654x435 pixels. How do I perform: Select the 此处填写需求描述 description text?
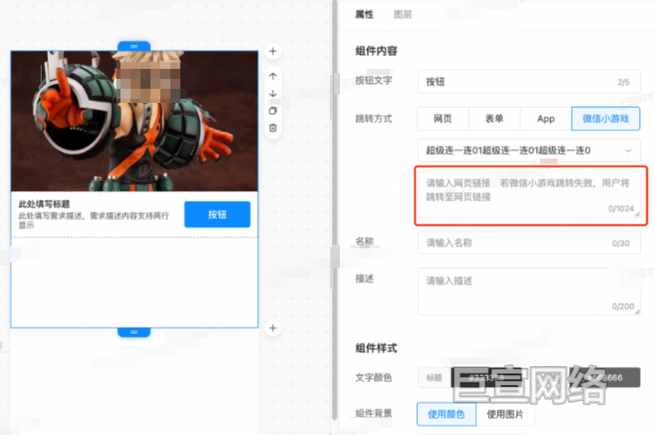(x=94, y=220)
